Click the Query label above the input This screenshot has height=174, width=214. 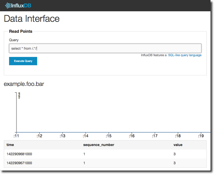click(14, 40)
